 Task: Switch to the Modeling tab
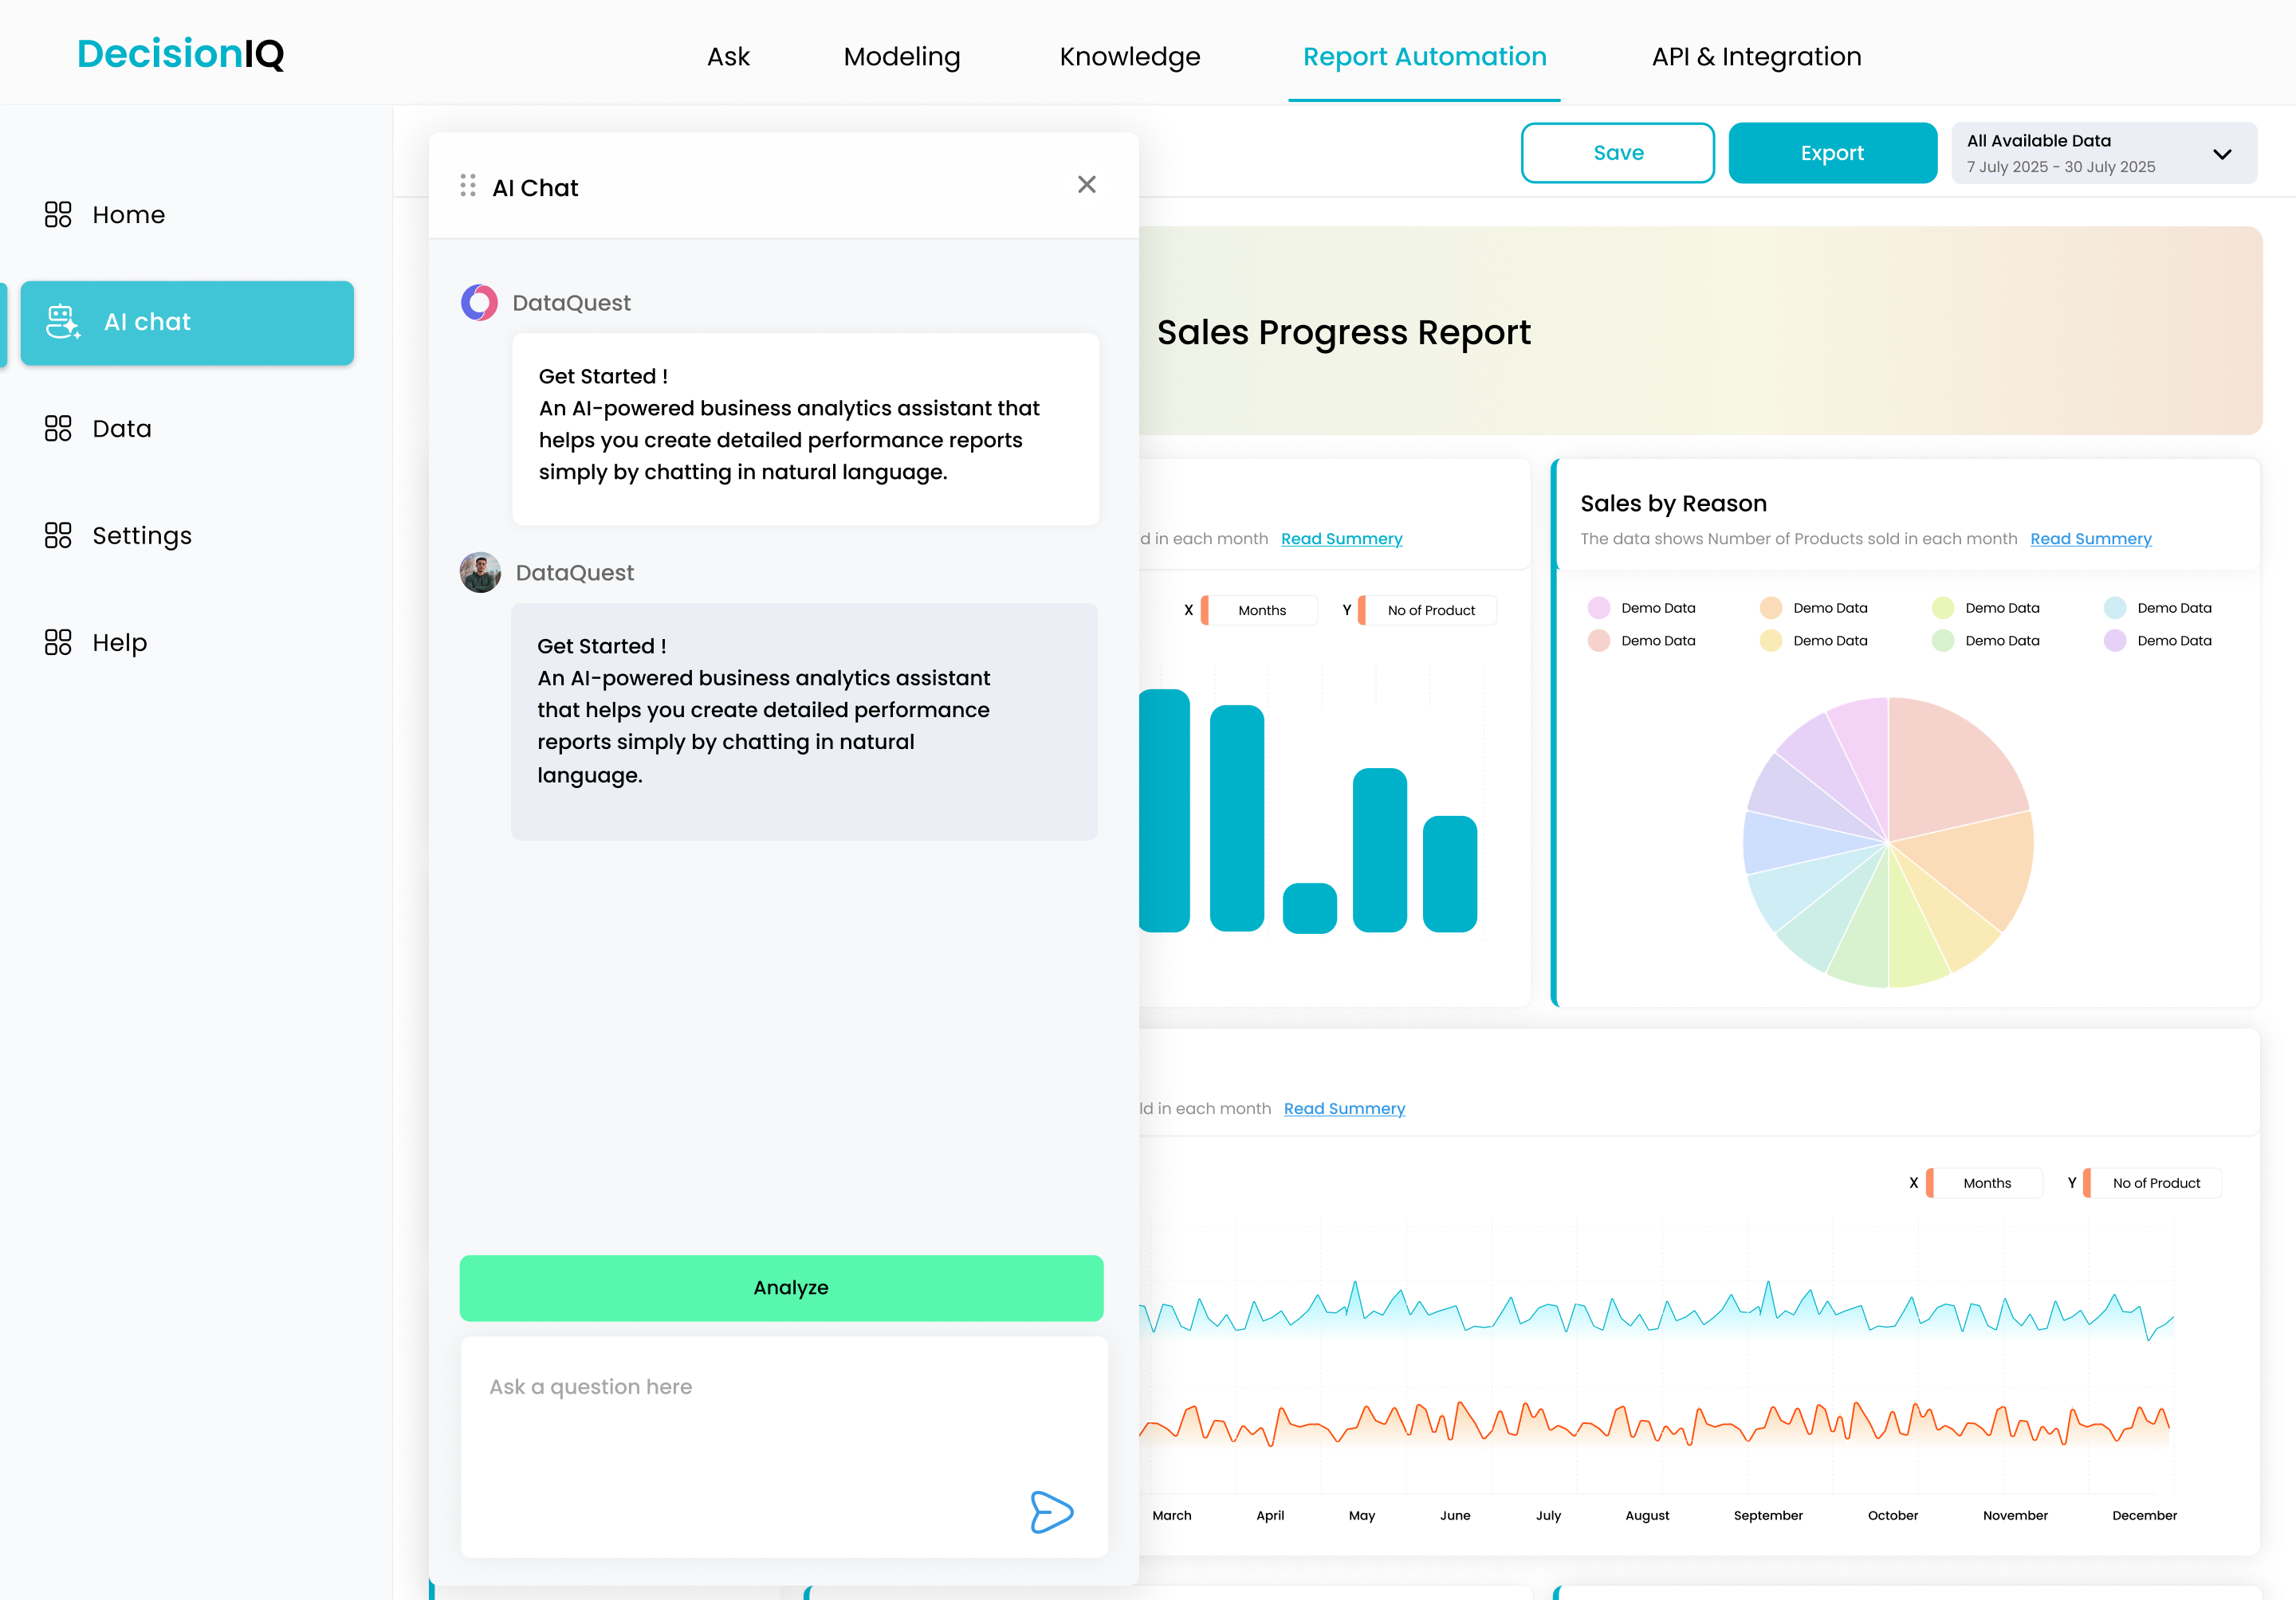901,57
